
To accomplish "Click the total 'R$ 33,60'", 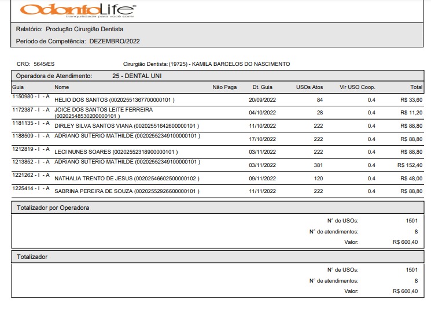I will point(411,100).
